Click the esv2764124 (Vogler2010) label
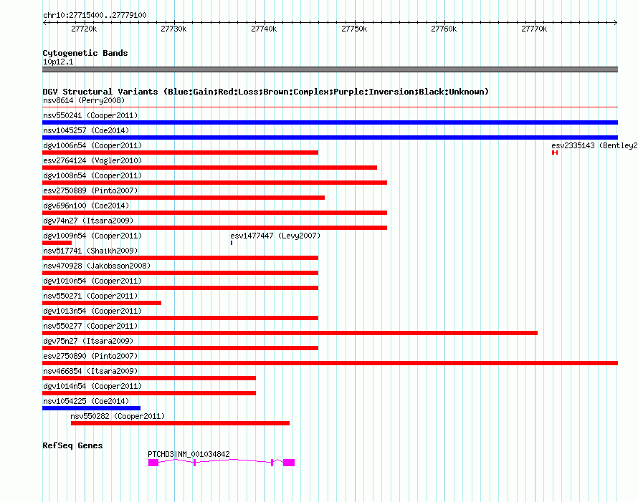The width and height of the screenshot is (638, 502). tap(92, 160)
